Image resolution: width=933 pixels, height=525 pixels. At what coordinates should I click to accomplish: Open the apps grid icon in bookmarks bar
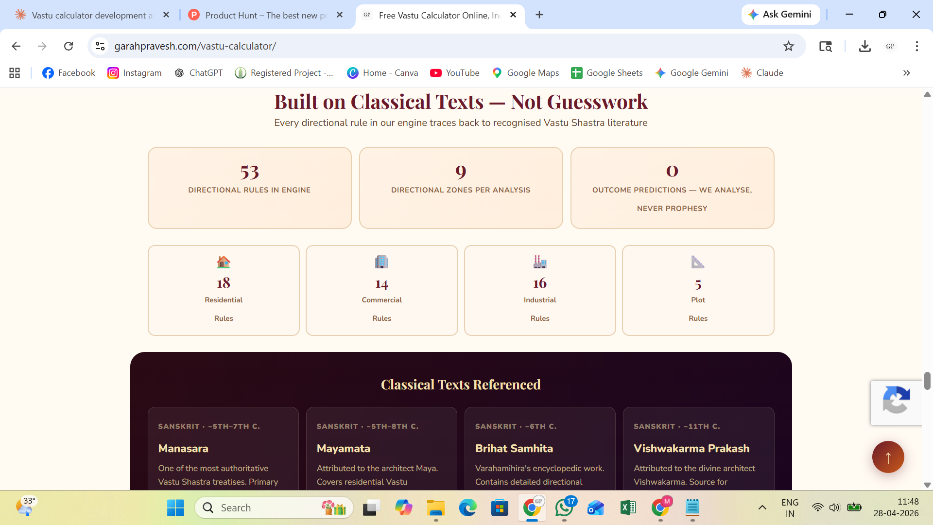(15, 73)
